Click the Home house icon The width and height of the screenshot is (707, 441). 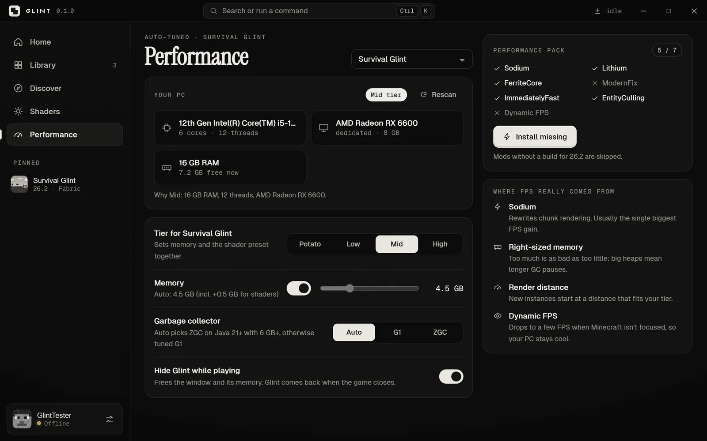click(x=18, y=42)
